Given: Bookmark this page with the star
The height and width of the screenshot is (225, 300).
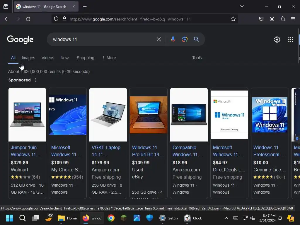Looking at the screenshot, I should 233,19.
